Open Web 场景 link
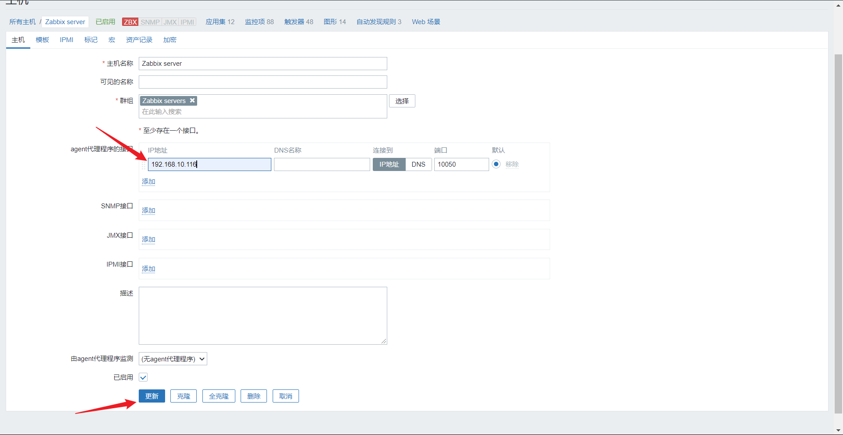The image size is (843, 435). coord(426,22)
